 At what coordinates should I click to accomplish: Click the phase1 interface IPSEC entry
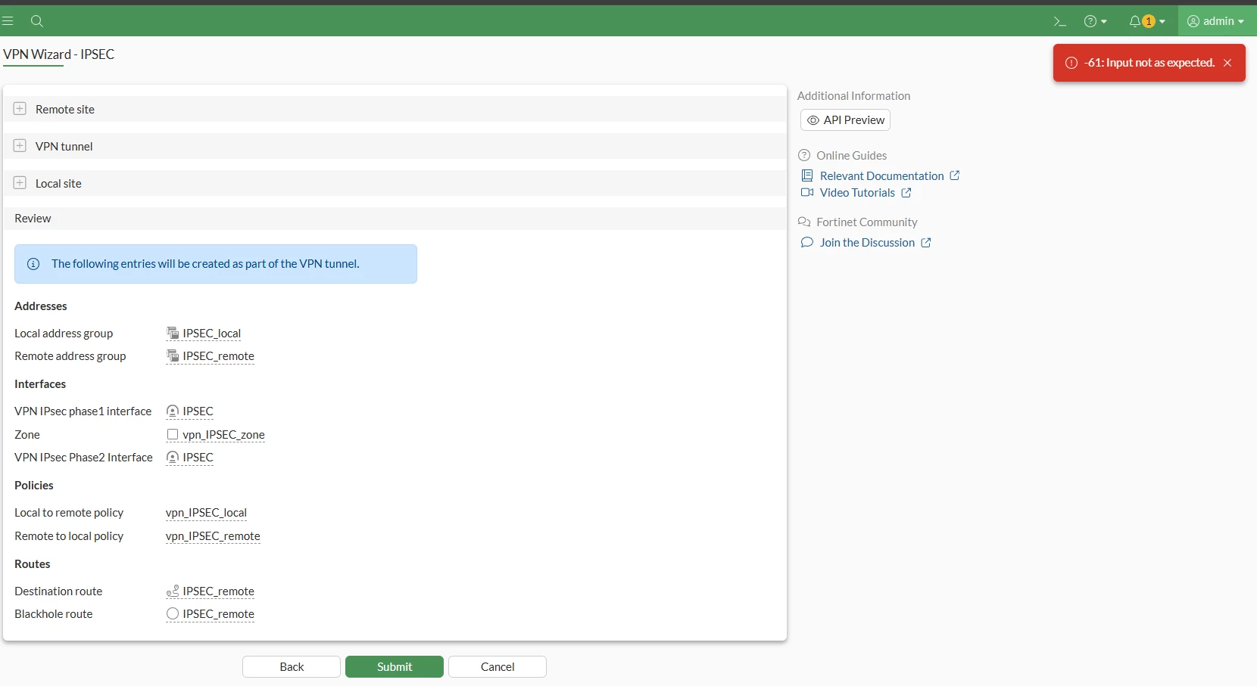point(198,411)
